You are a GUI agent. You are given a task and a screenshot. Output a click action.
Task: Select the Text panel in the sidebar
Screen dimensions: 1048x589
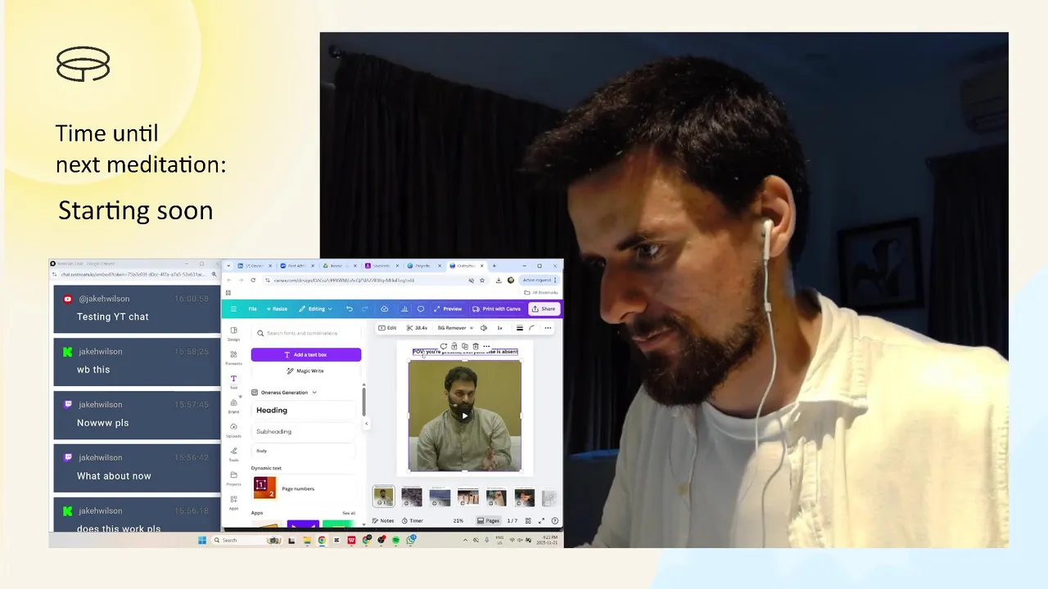coord(233,381)
